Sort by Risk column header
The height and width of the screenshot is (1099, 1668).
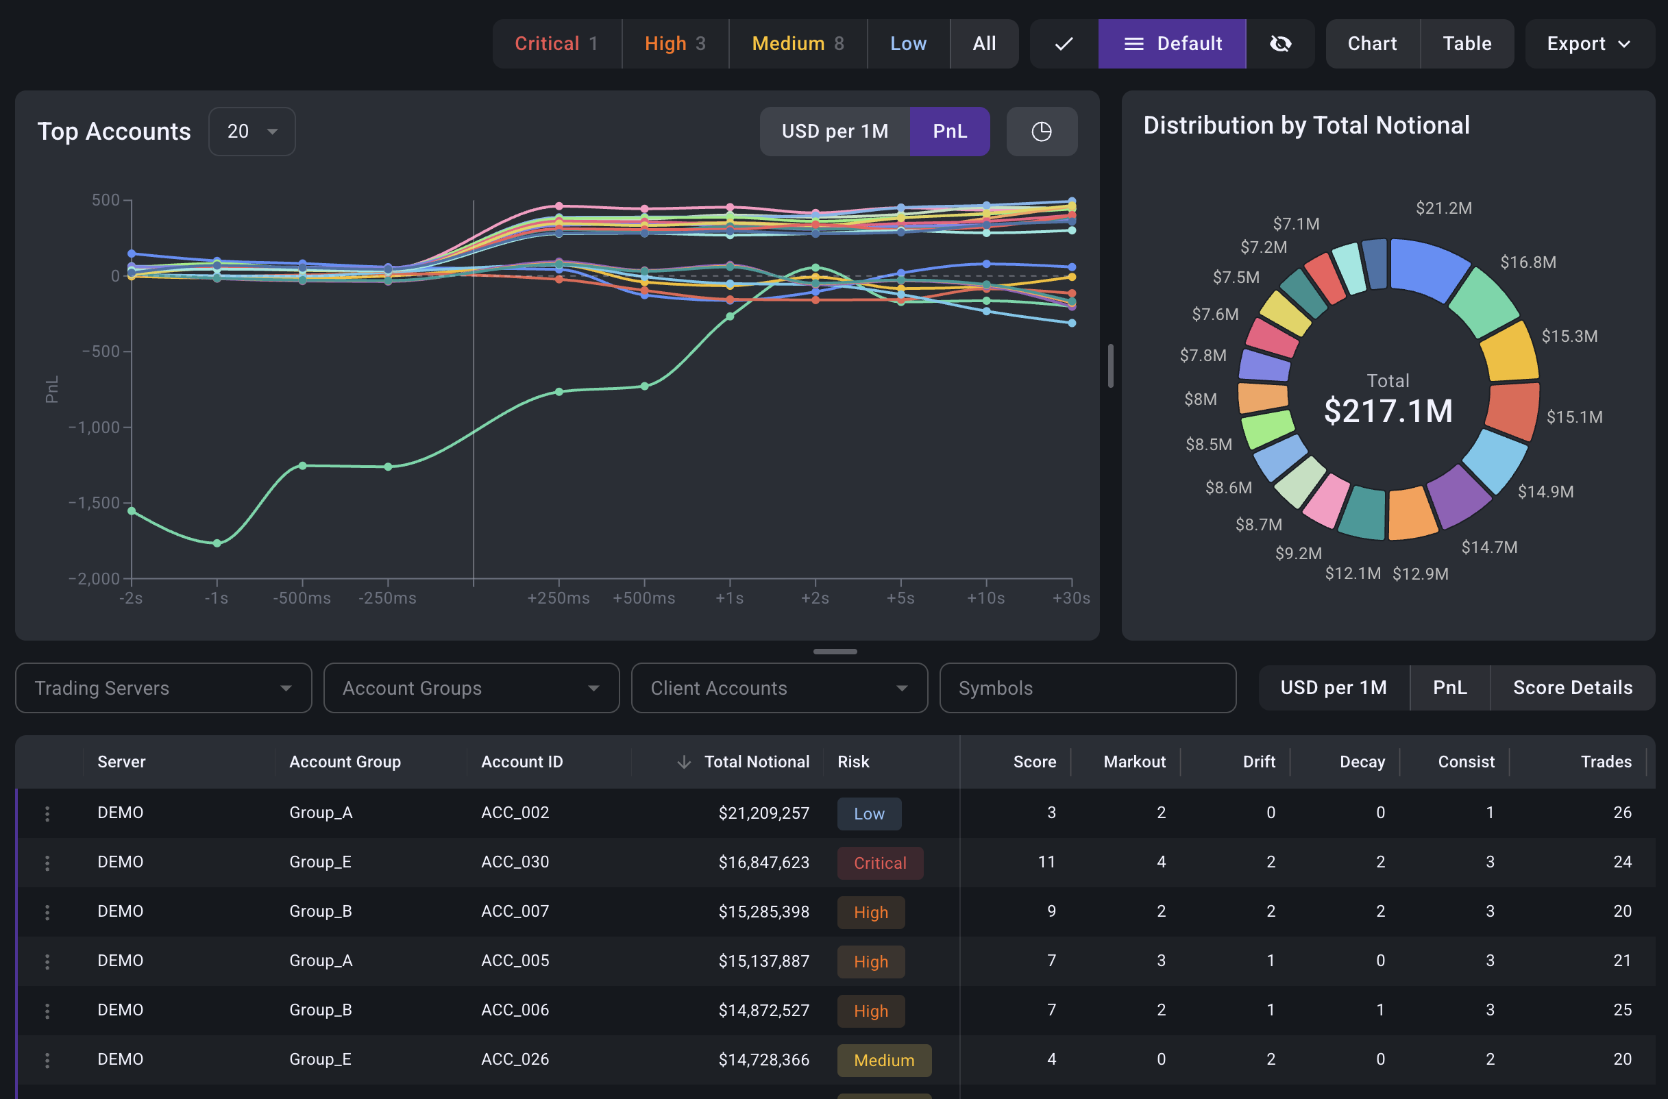[853, 762]
